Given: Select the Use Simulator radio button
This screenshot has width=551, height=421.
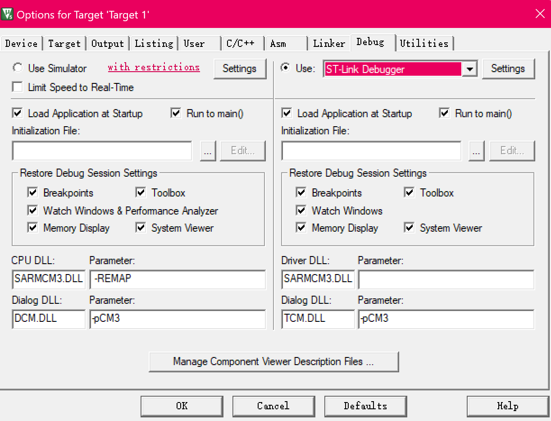Looking at the screenshot, I should 18,68.
